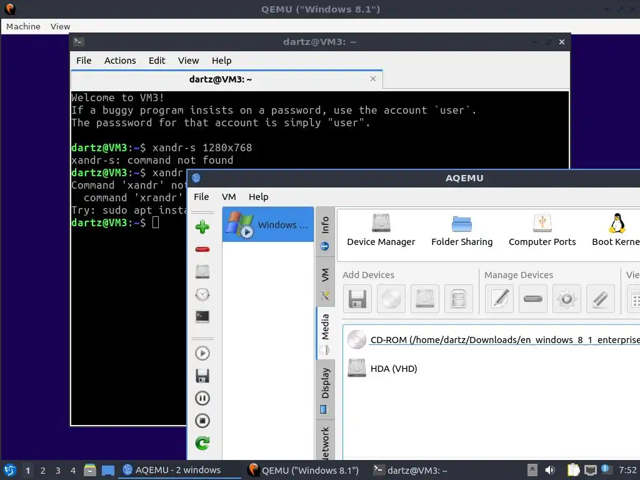640x480 pixels.
Task: Click the green plus Add VM icon
Action: [202, 226]
